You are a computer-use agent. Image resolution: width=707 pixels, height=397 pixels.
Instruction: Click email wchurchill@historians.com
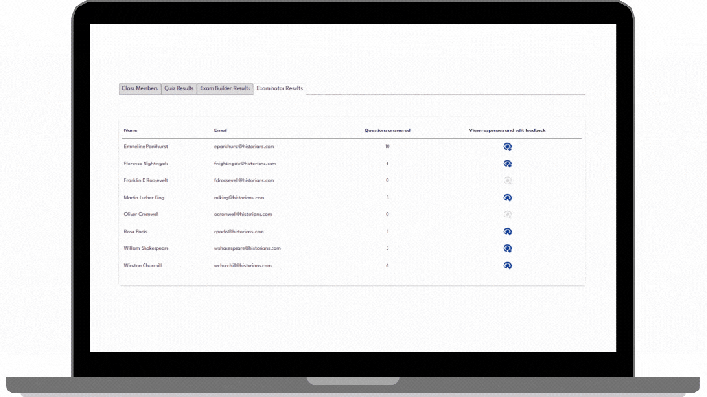pos(243,266)
